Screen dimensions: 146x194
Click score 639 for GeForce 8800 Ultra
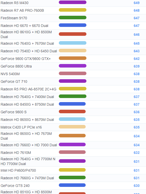137,66
